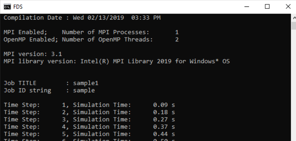Click the Time Step 1 output line
The height and width of the screenshot is (141, 296).
[x=89, y=105]
